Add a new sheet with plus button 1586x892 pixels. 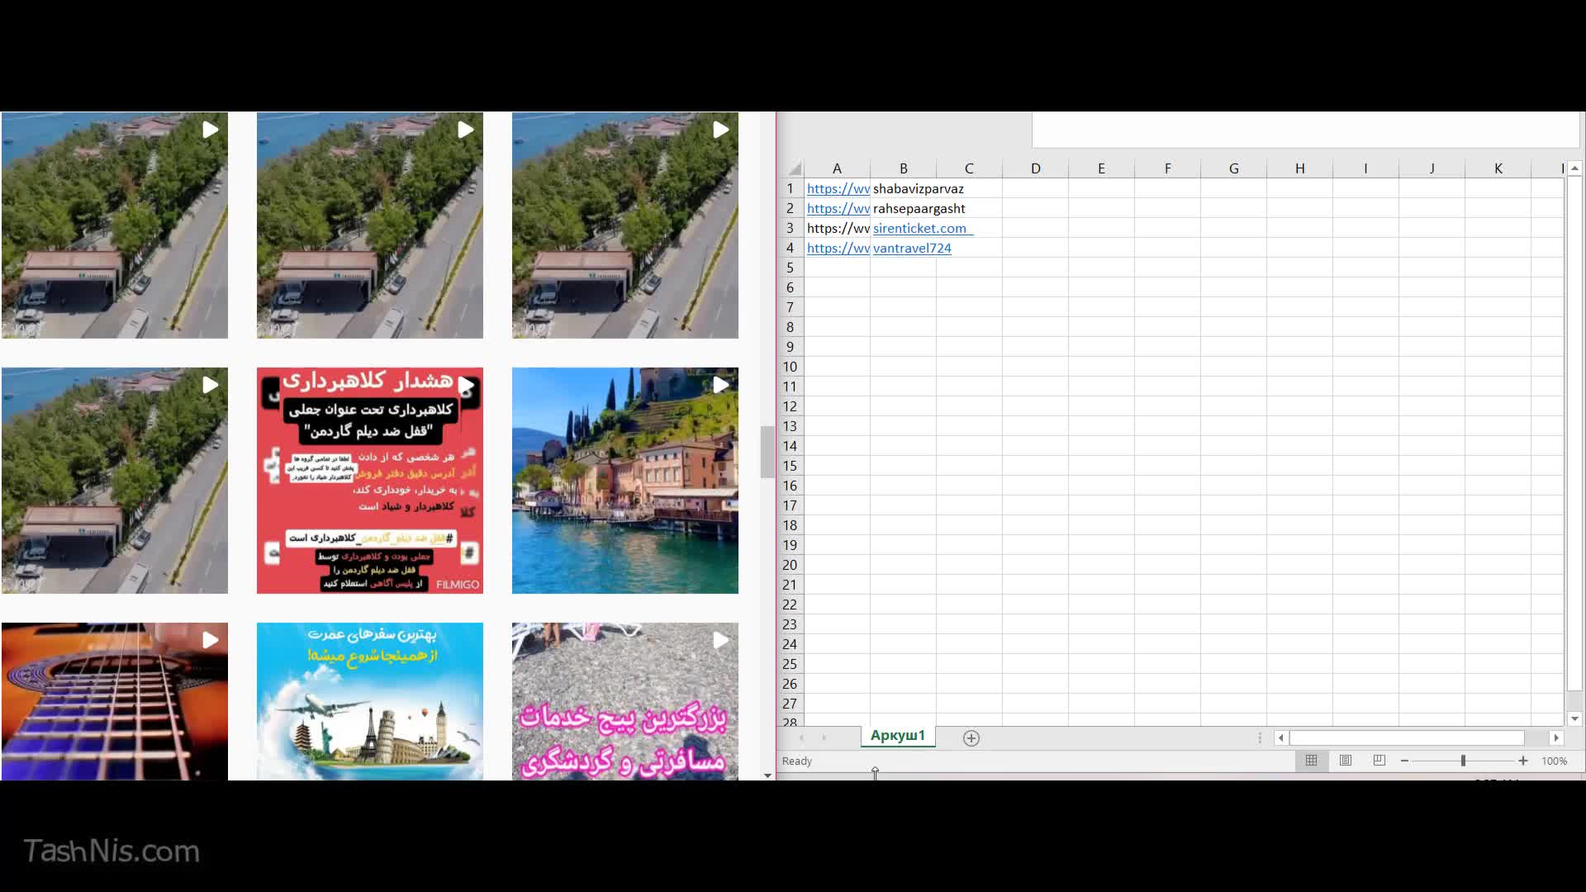(x=971, y=738)
